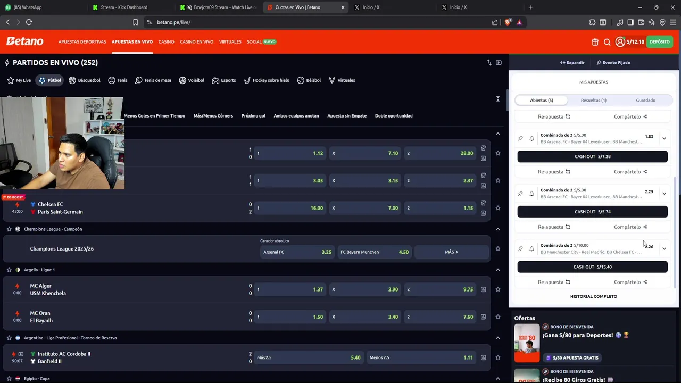681x383 pixels.
Task: Expand details of the 2.29 combinada bet
Action: pos(664,194)
